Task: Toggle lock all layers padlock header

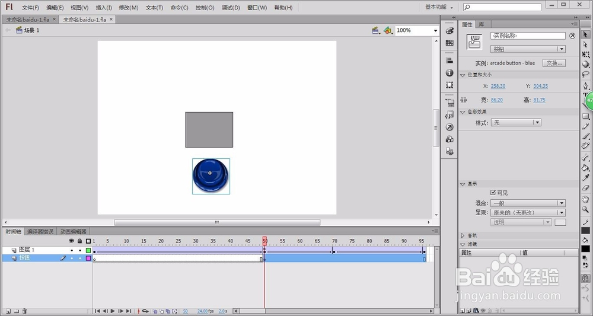Action: [80, 241]
